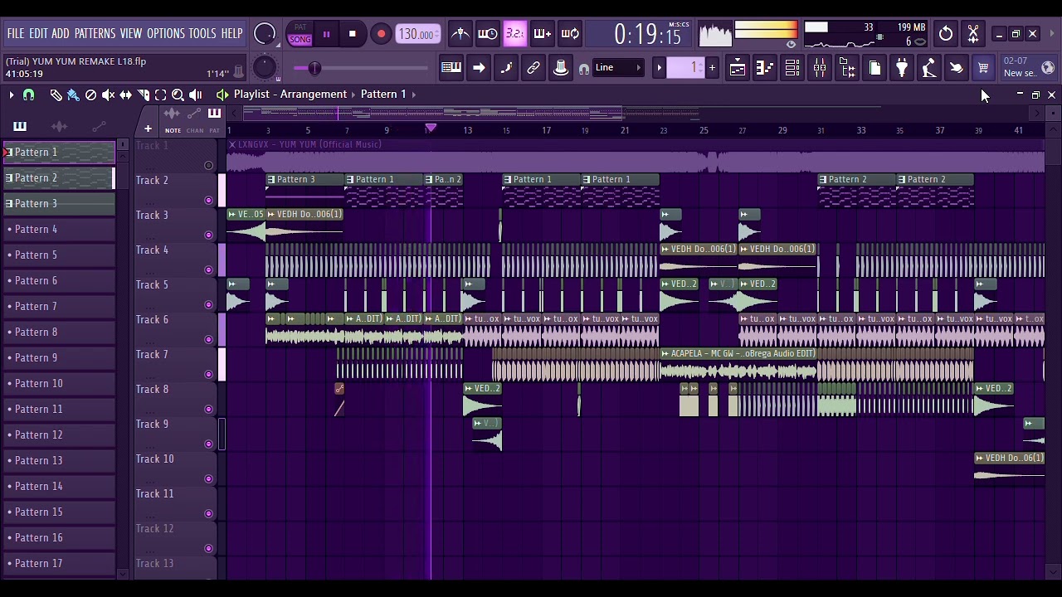Select Pattern 7 in the picker list
This screenshot has width=1062, height=597.
(58, 307)
